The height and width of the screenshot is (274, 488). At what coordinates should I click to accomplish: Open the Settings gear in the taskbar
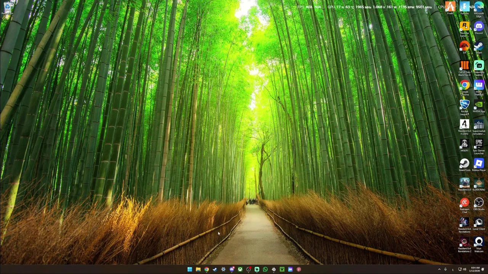(x=223, y=269)
